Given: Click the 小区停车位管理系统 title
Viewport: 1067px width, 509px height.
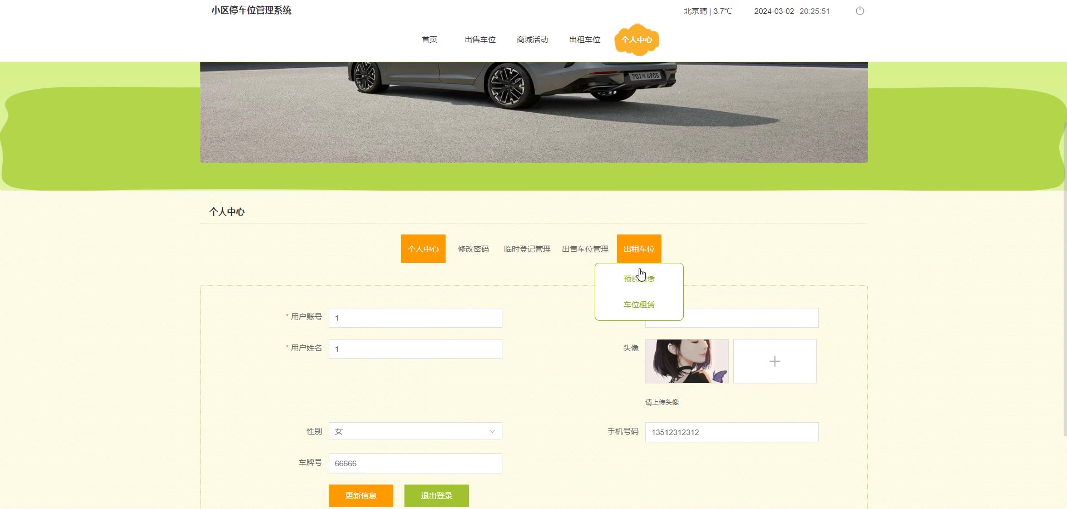Looking at the screenshot, I should pyautogui.click(x=251, y=10).
